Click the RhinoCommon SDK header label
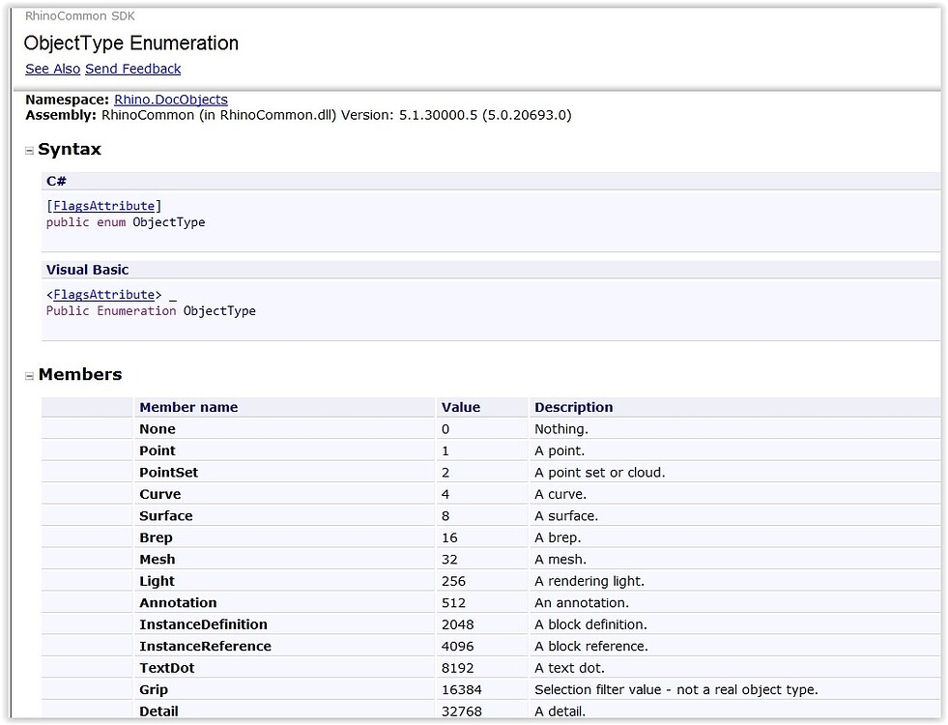Screen dimensions: 948x725 pos(78,15)
